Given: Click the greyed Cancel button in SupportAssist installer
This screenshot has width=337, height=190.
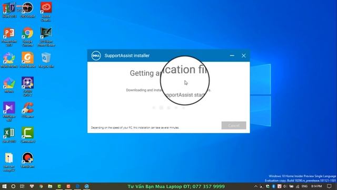Looking at the screenshot, I should pos(234,126).
